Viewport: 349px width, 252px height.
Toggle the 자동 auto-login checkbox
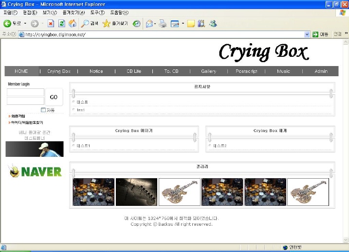coord(43,110)
